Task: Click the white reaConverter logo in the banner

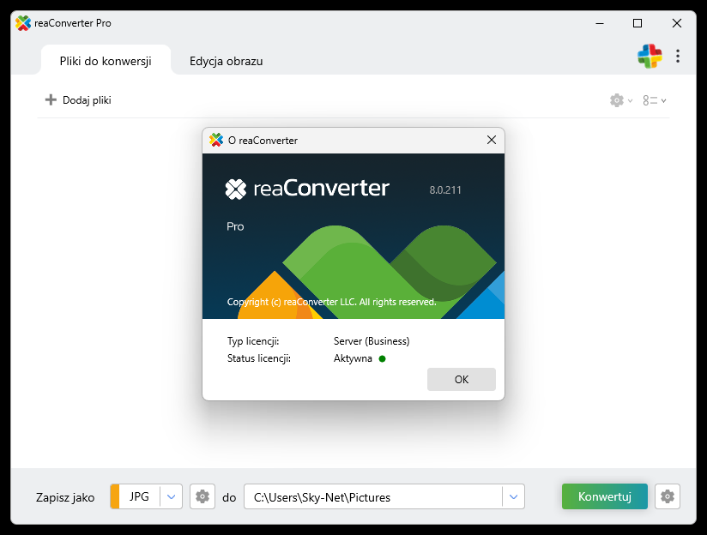Action: pyautogui.click(x=307, y=189)
